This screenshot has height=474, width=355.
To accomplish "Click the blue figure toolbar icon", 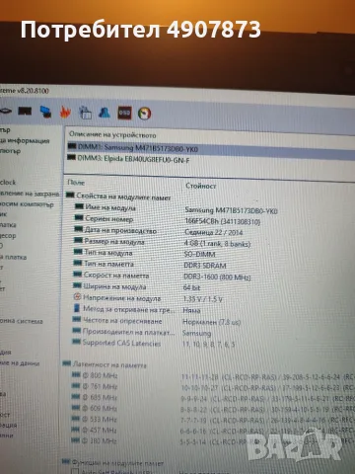I will 105,113.
